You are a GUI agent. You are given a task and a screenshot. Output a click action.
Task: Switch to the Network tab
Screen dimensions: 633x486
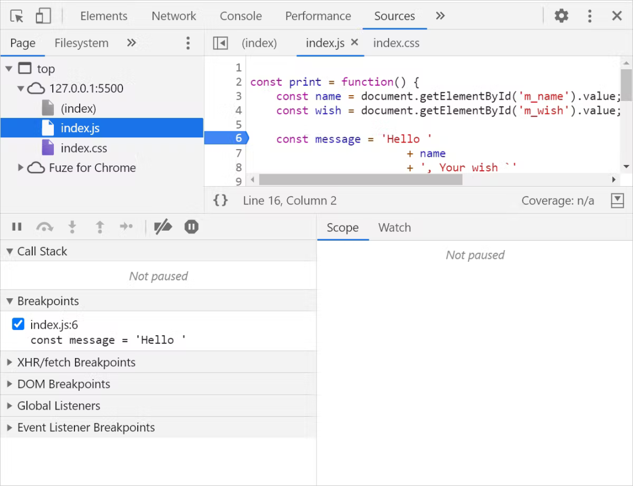(173, 16)
